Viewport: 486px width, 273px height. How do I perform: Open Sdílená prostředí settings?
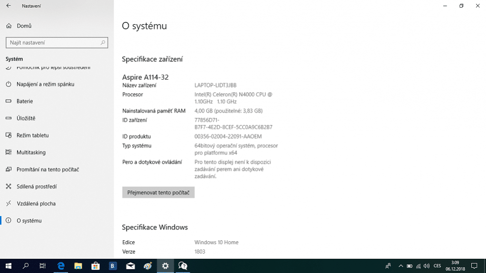[x=37, y=187]
